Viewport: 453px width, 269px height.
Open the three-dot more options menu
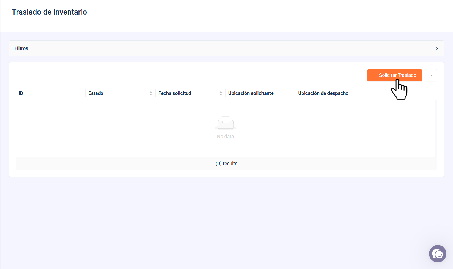[431, 75]
